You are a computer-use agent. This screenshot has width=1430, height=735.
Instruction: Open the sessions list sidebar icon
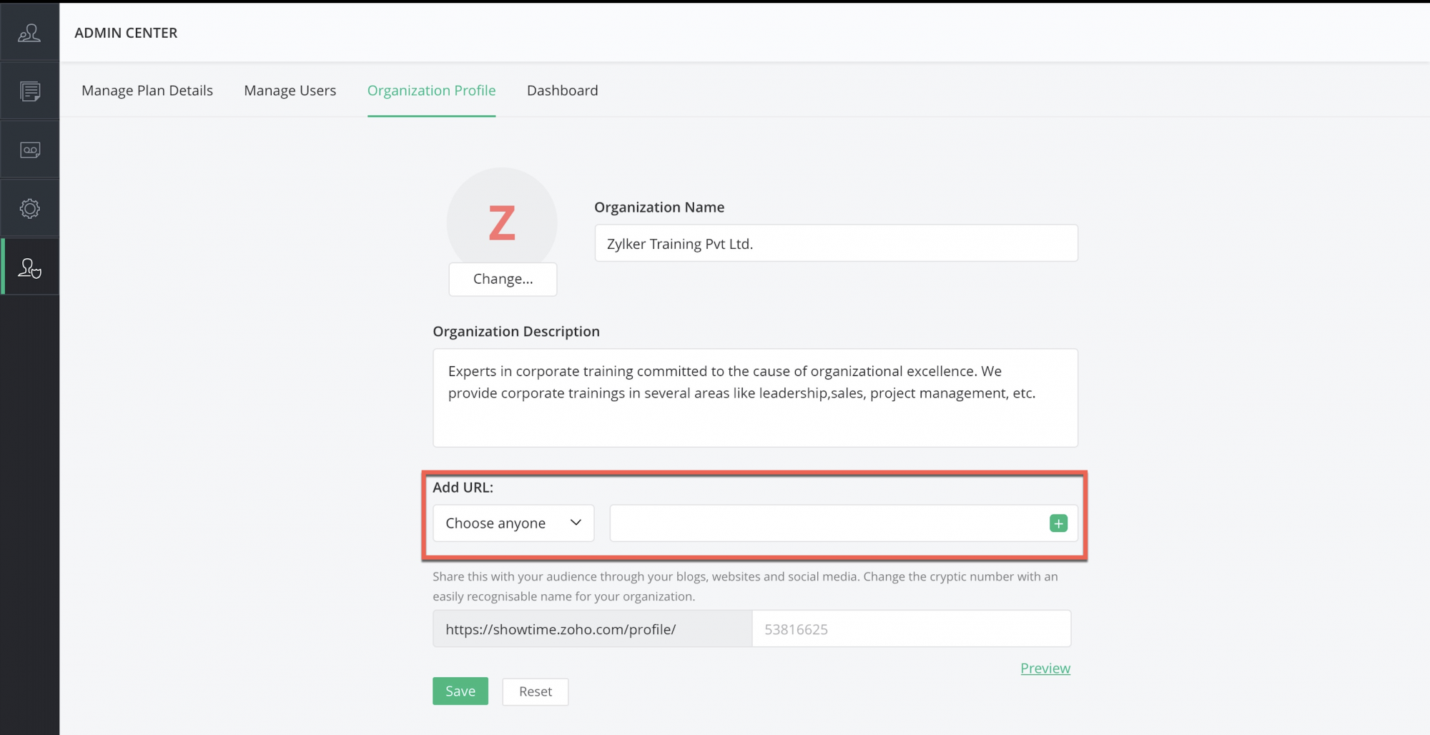pyautogui.click(x=29, y=92)
